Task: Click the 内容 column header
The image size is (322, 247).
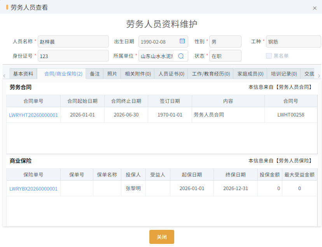Action: pyautogui.click(x=228, y=101)
